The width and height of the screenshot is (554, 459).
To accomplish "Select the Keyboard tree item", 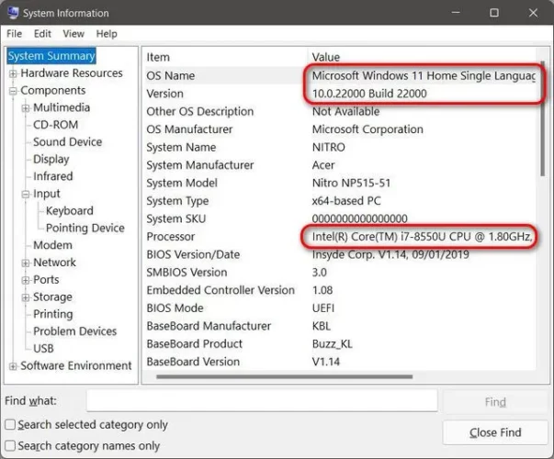I will click(x=70, y=211).
